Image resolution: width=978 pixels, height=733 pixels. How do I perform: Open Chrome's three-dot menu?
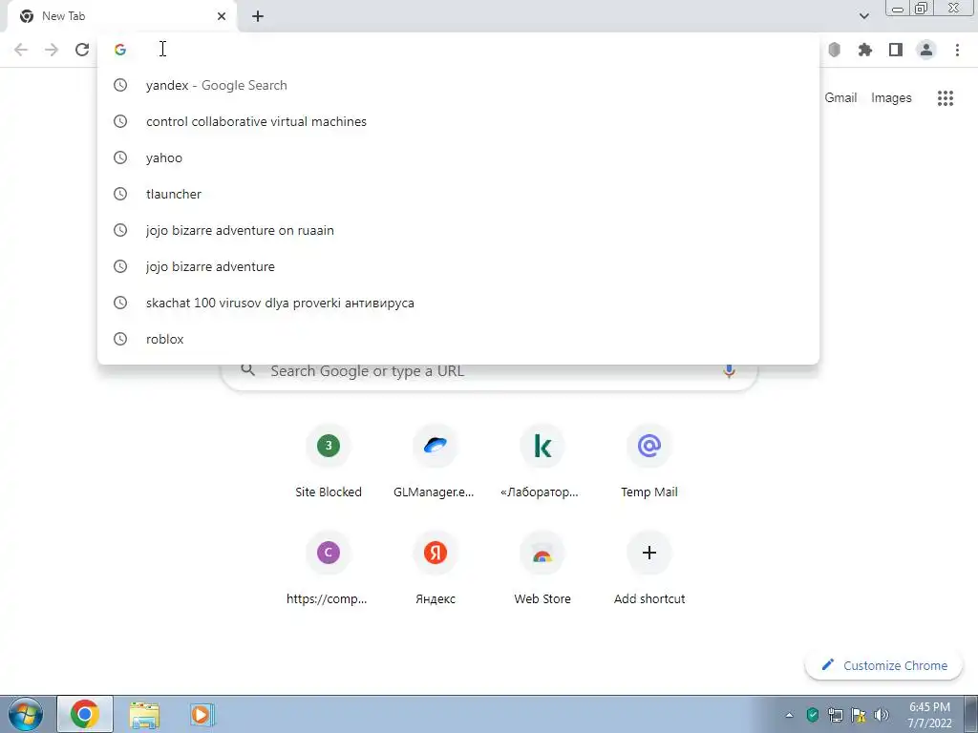pos(957,50)
